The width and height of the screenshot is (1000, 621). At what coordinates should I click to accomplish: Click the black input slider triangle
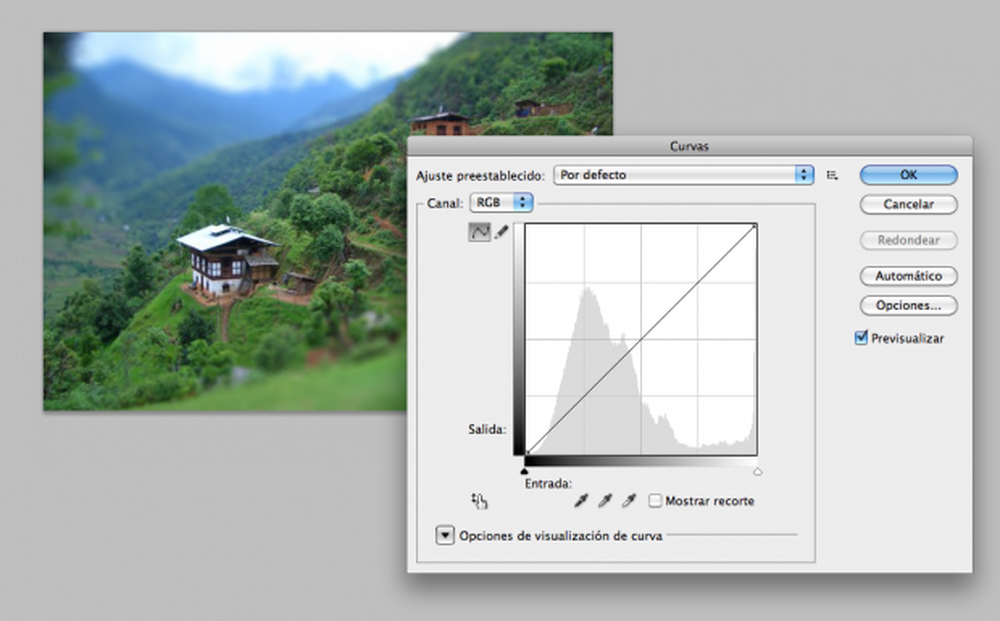click(524, 472)
